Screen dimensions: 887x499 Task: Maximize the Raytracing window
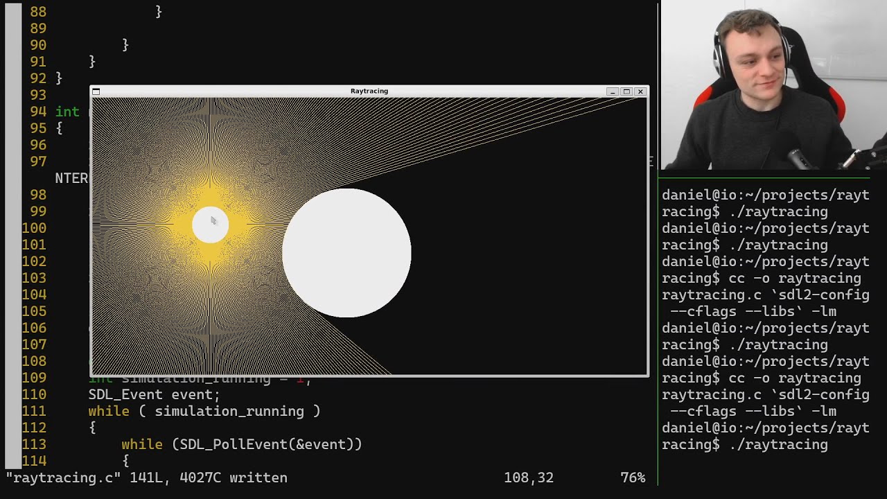point(626,91)
